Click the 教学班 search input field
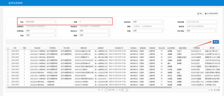224x96 pixels. (201, 26)
